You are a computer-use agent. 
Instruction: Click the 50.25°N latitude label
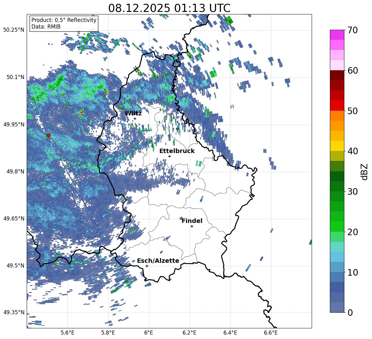pos(14,30)
